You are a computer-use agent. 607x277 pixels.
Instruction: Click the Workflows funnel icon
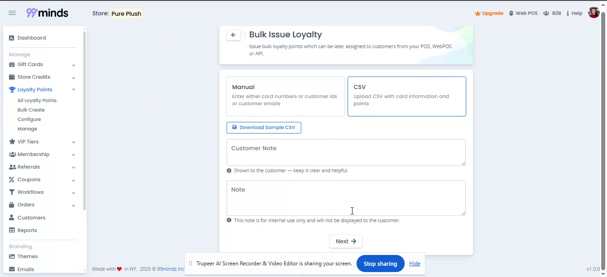click(12, 192)
